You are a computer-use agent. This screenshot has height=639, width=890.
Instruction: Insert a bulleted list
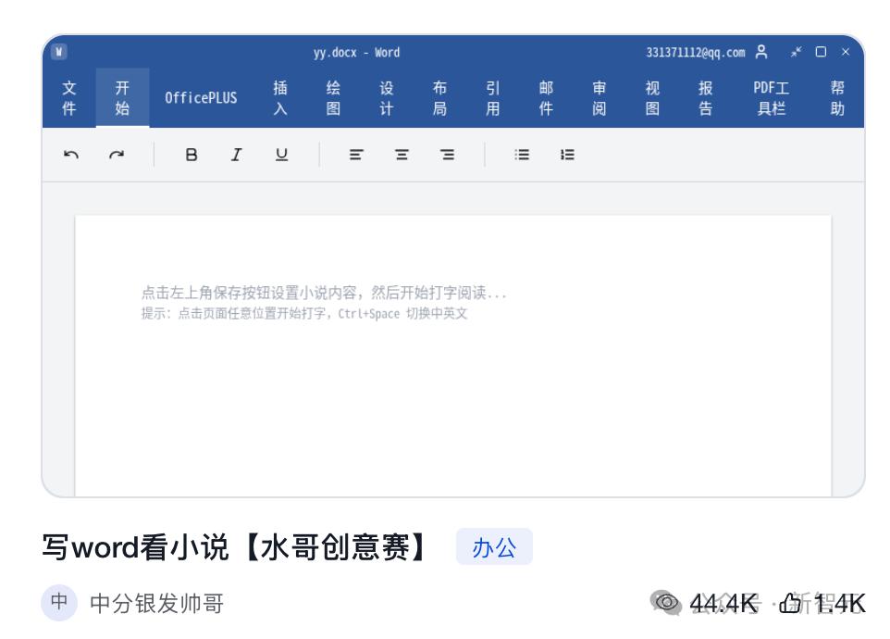pyautogui.click(x=522, y=155)
